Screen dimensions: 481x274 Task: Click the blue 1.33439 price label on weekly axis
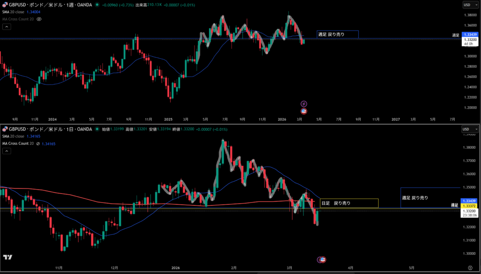[x=470, y=35]
